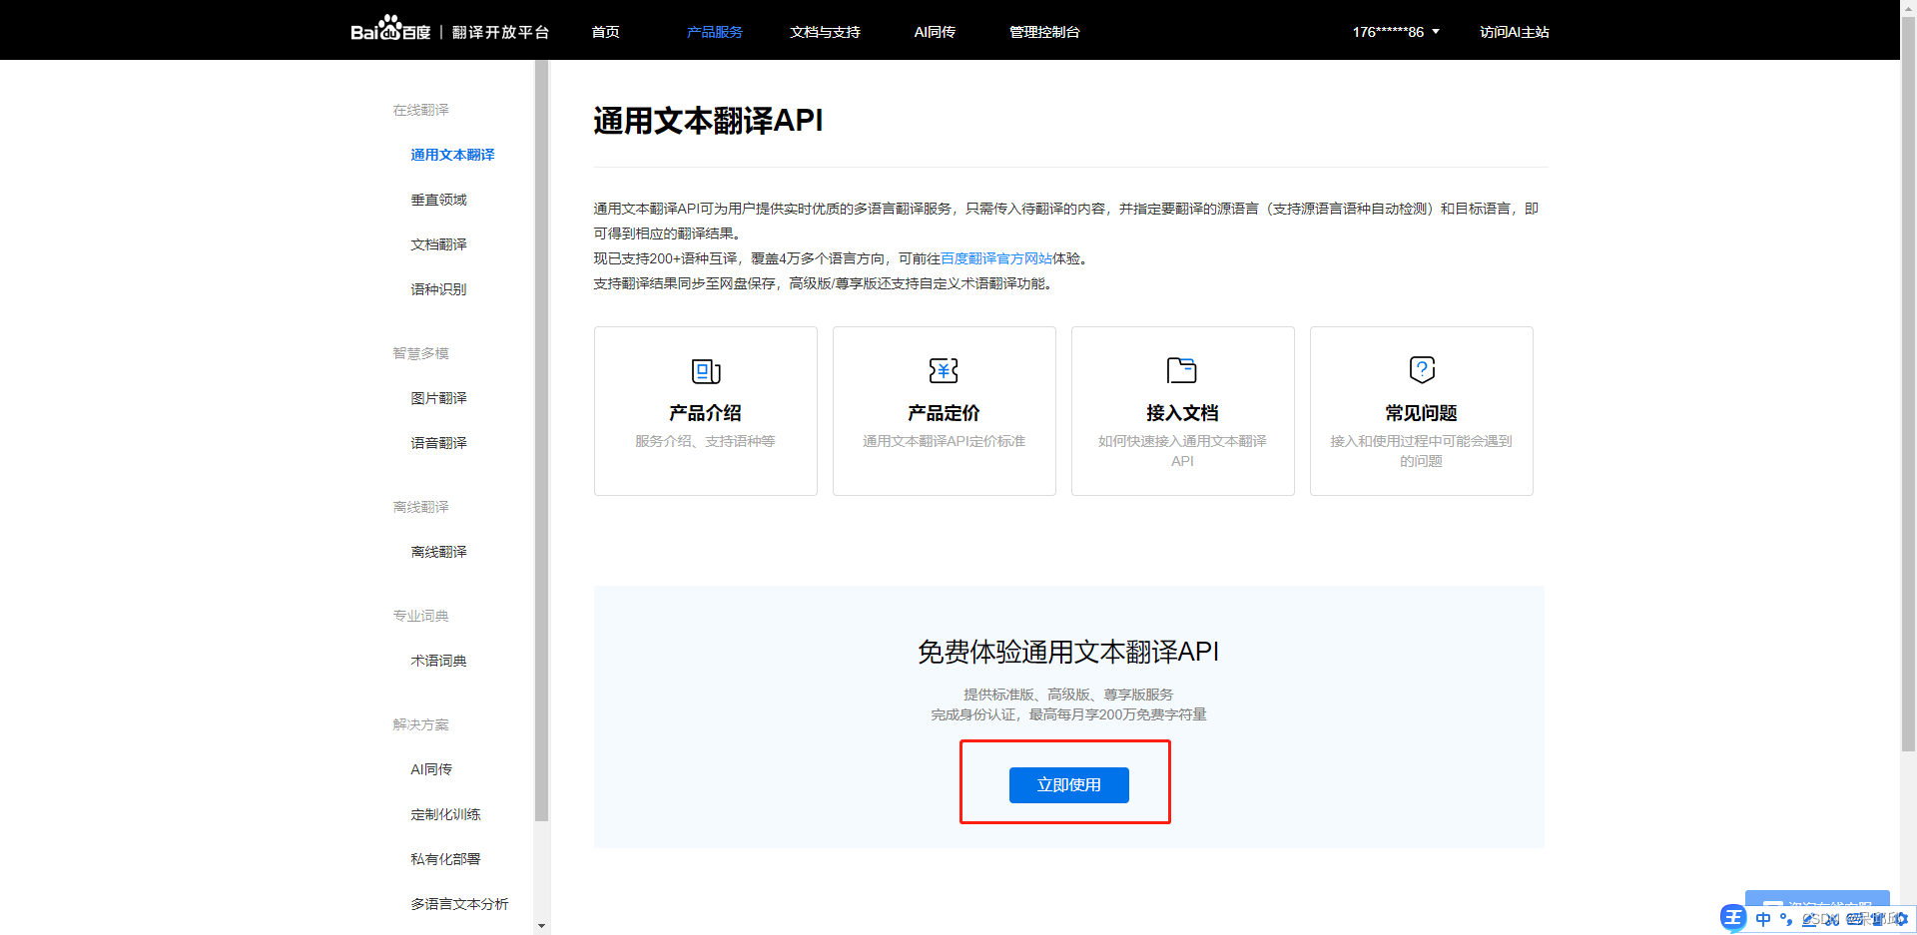Open the account 176******86 dropdown
The height and width of the screenshot is (935, 1917).
tap(1396, 32)
